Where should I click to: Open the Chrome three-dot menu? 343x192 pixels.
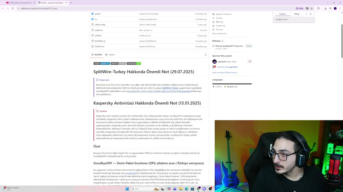pos(340,8)
